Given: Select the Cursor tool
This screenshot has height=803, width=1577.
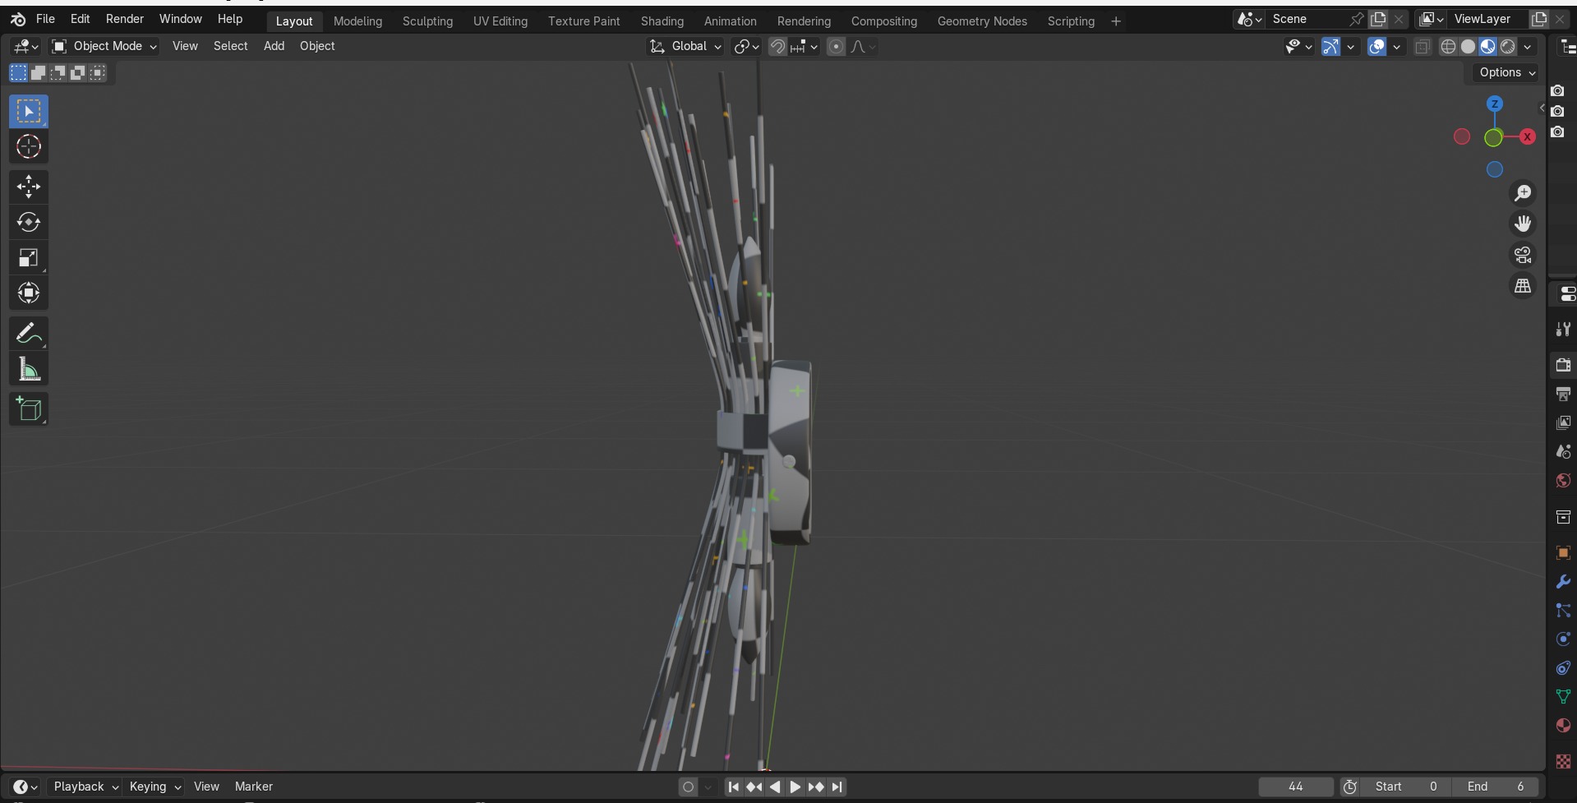Looking at the screenshot, I should [29, 146].
